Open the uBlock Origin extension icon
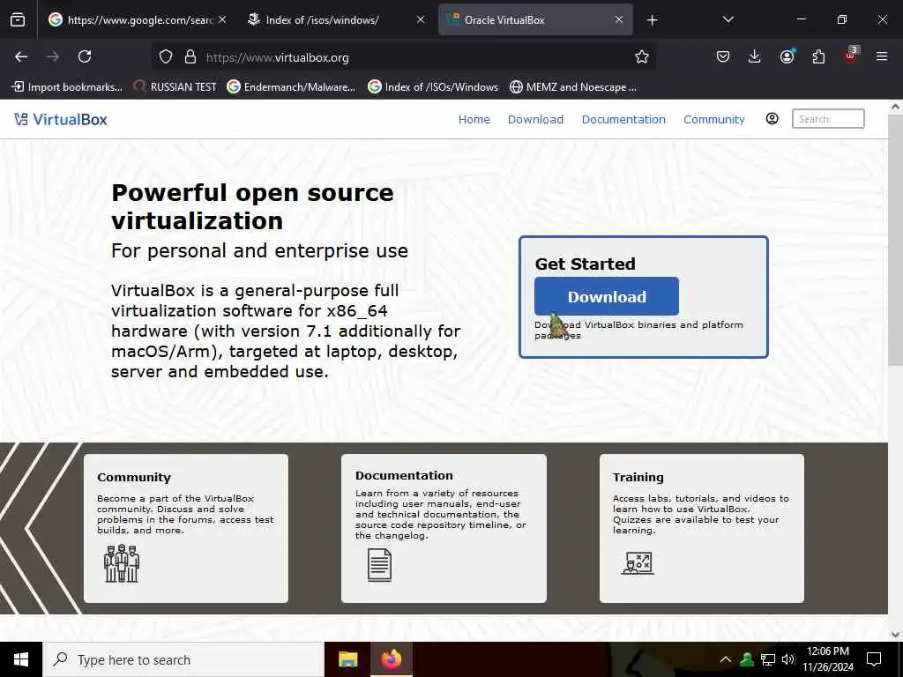Screen dimensions: 903x677 (851, 56)
